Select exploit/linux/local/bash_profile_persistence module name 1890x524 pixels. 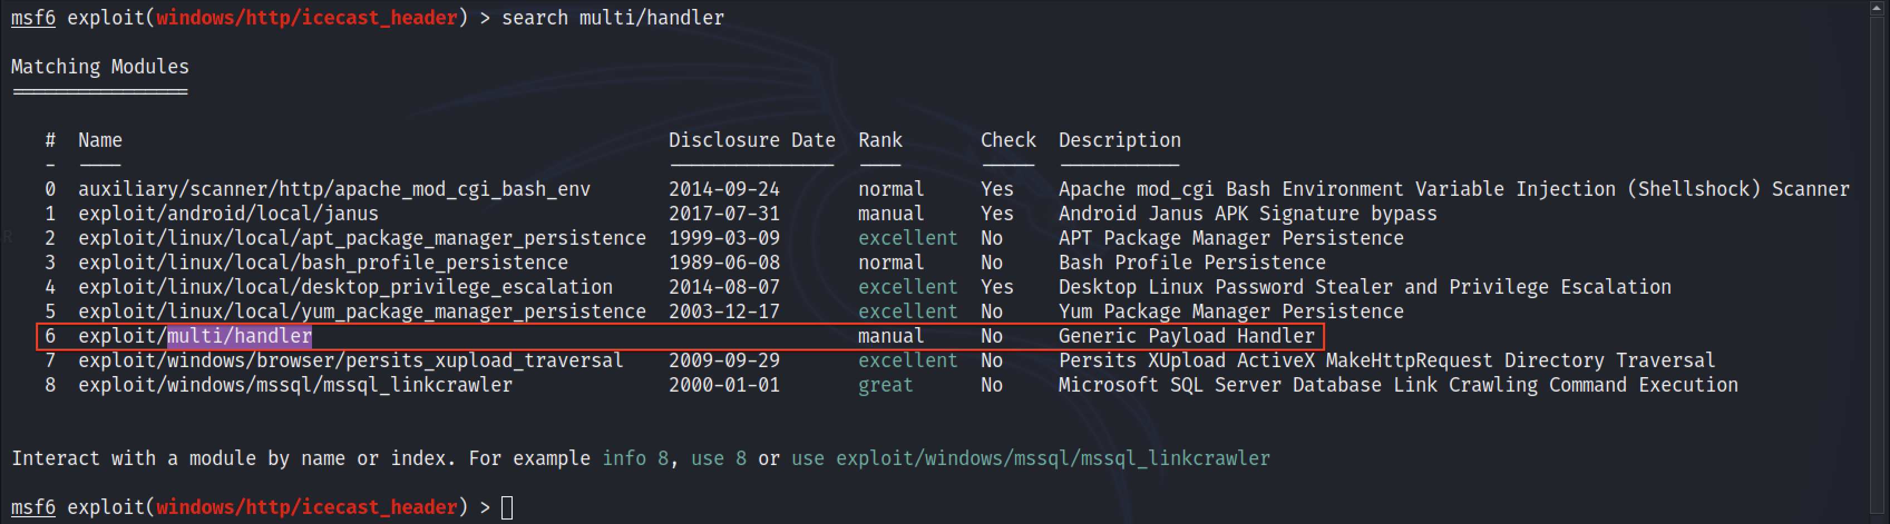tap(323, 263)
